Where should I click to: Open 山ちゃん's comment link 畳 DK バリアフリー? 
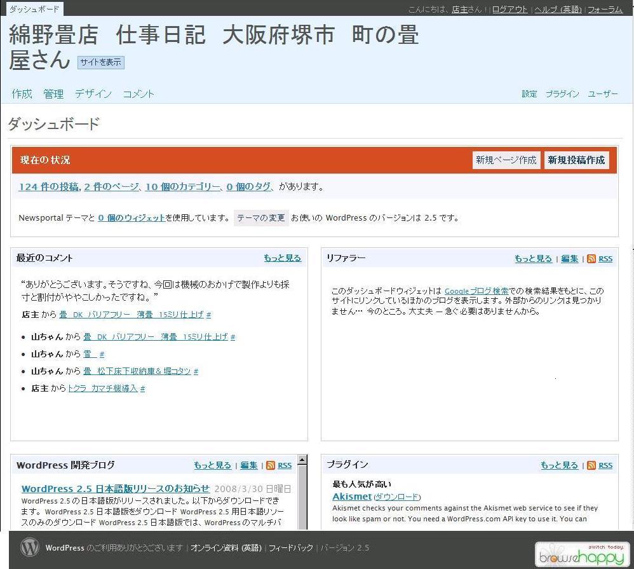(156, 337)
